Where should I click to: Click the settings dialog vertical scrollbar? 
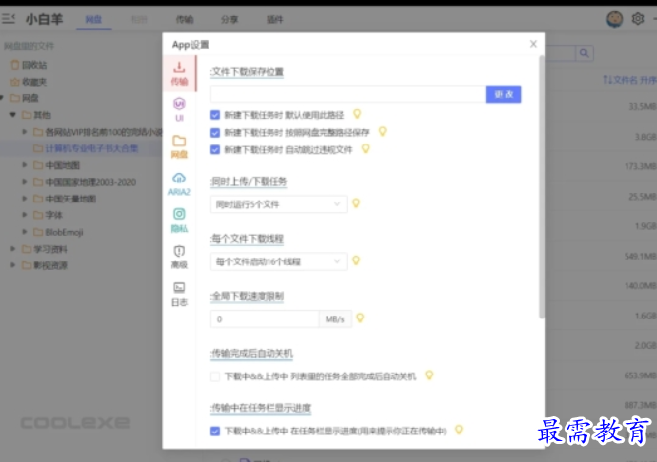(x=542, y=187)
